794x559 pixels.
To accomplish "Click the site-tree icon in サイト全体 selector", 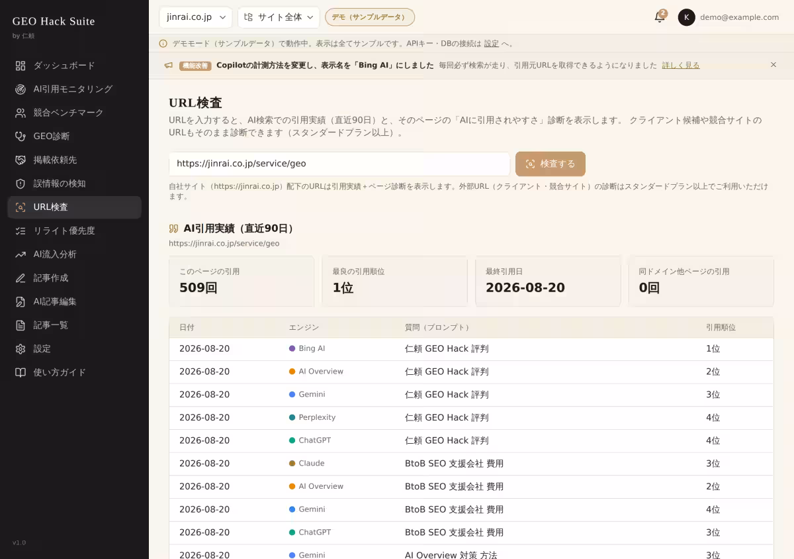I will (x=249, y=17).
